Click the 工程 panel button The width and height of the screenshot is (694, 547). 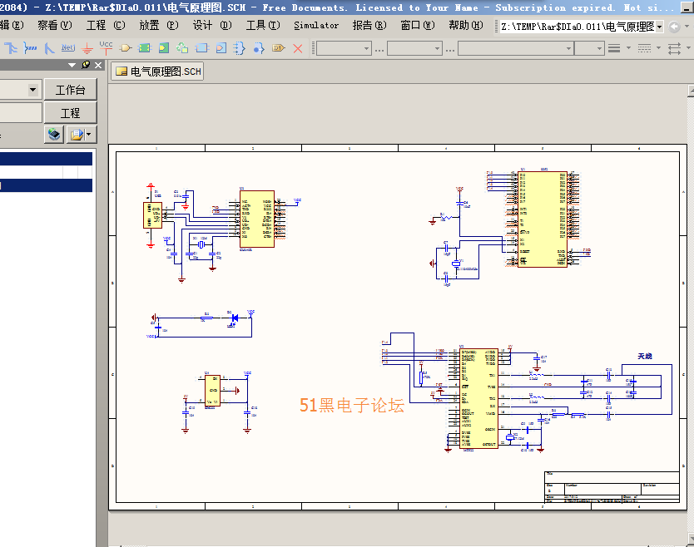71,113
